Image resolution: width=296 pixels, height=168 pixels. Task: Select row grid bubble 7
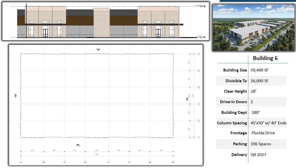pyautogui.click(x=199, y=54)
